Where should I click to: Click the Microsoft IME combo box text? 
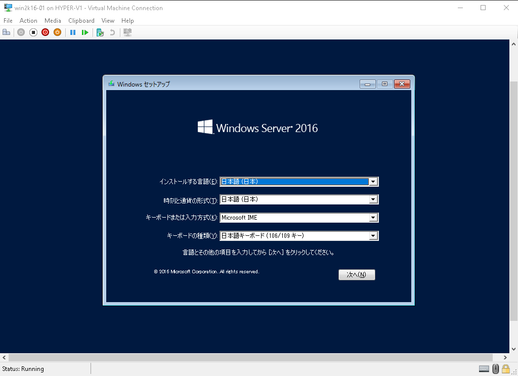click(x=239, y=218)
